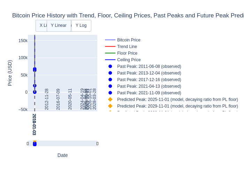Toggle Past Peak 2021-11-09 legend entry
The image size is (244, 174).
coord(149,93)
